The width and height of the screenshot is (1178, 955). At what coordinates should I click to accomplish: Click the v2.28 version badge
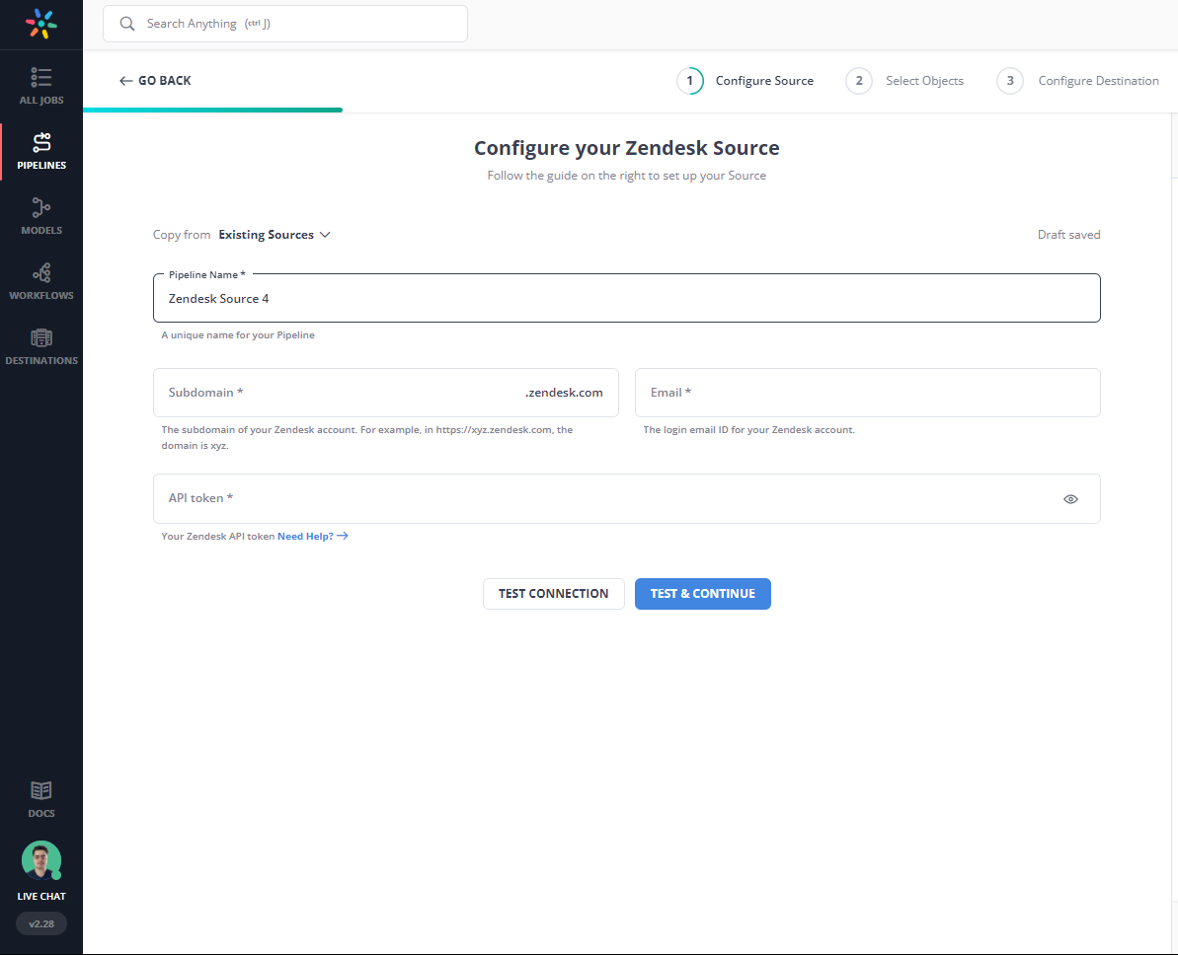pos(41,923)
